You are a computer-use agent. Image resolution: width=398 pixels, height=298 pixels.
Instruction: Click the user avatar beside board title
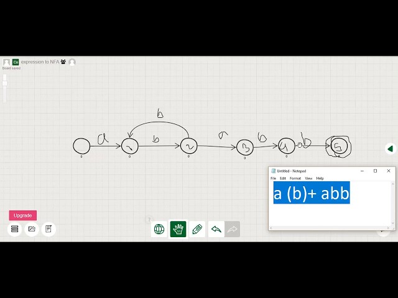pyautogui.click(x=72, y=62)
